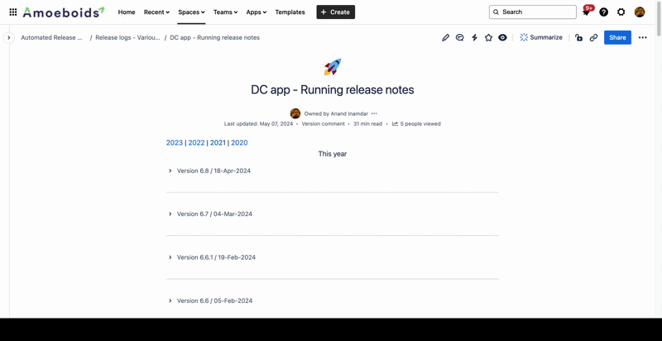Image resolution: width=662 pixels, height=341 pixels.
Task: Open the settings gear icon
Action: [621, 12]
